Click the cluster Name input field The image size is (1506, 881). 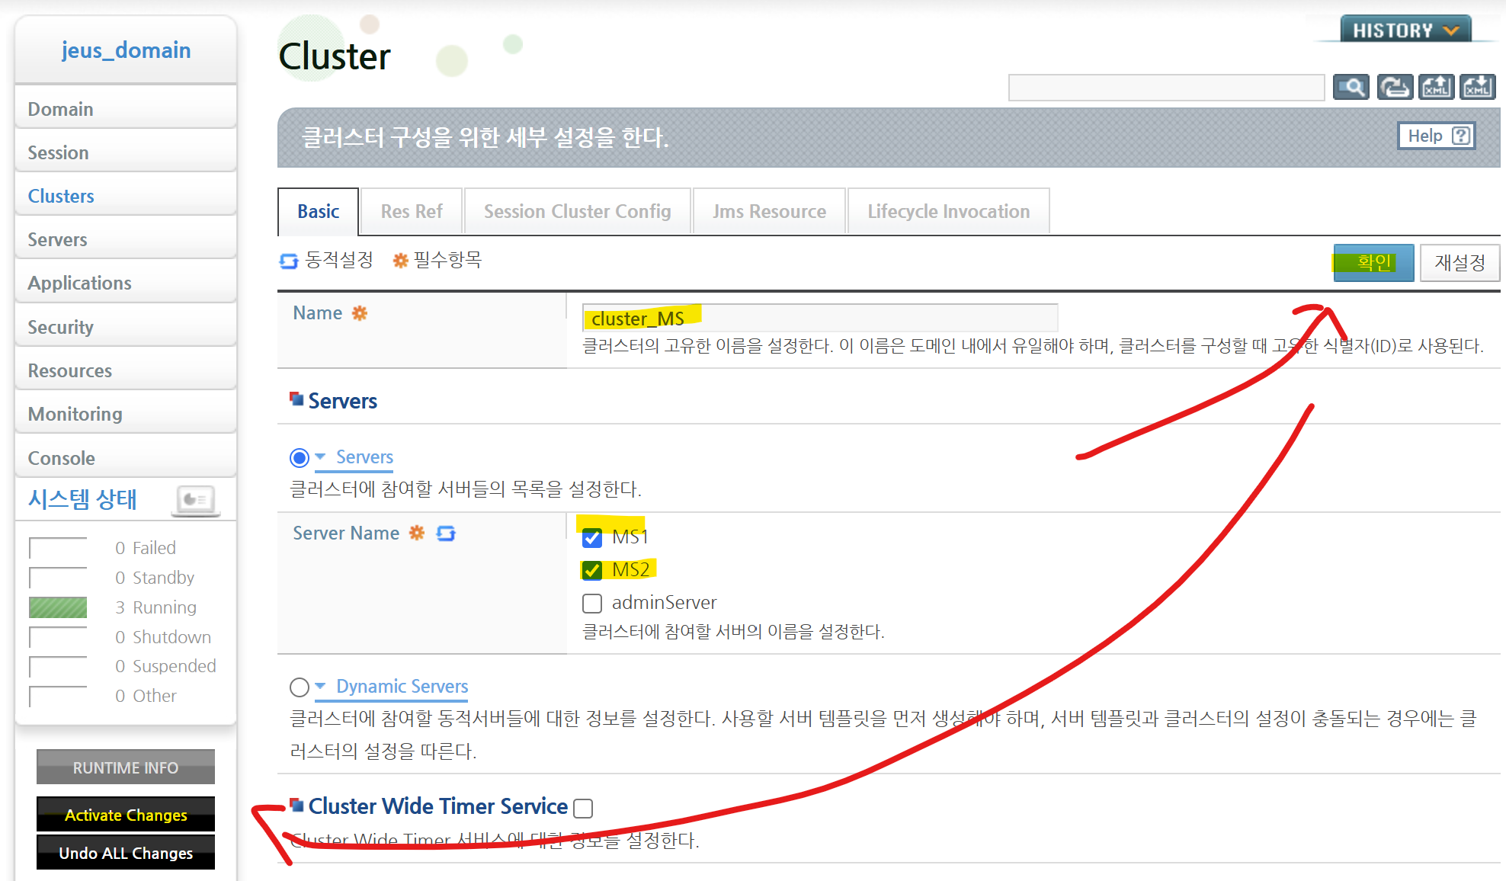pos(819,318)
